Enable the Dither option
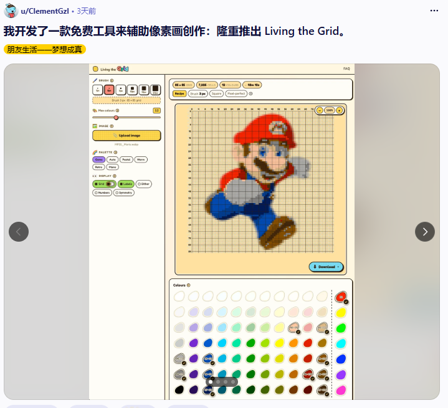Image resolution: width=448 pixels, height=408 pixels. coord(144,184)
